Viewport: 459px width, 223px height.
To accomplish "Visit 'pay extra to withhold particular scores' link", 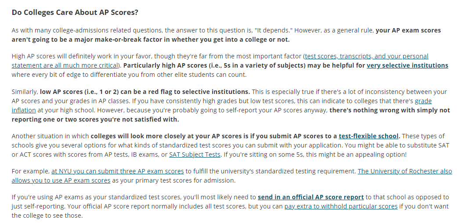I will [341, 206].
